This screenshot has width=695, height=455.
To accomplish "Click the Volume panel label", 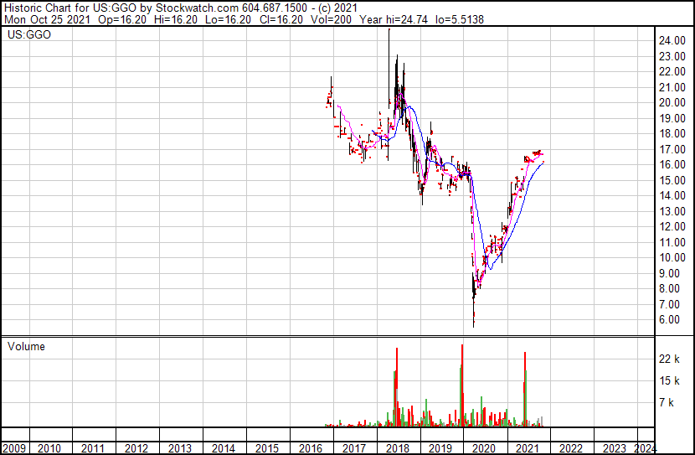I will [26, 346].
